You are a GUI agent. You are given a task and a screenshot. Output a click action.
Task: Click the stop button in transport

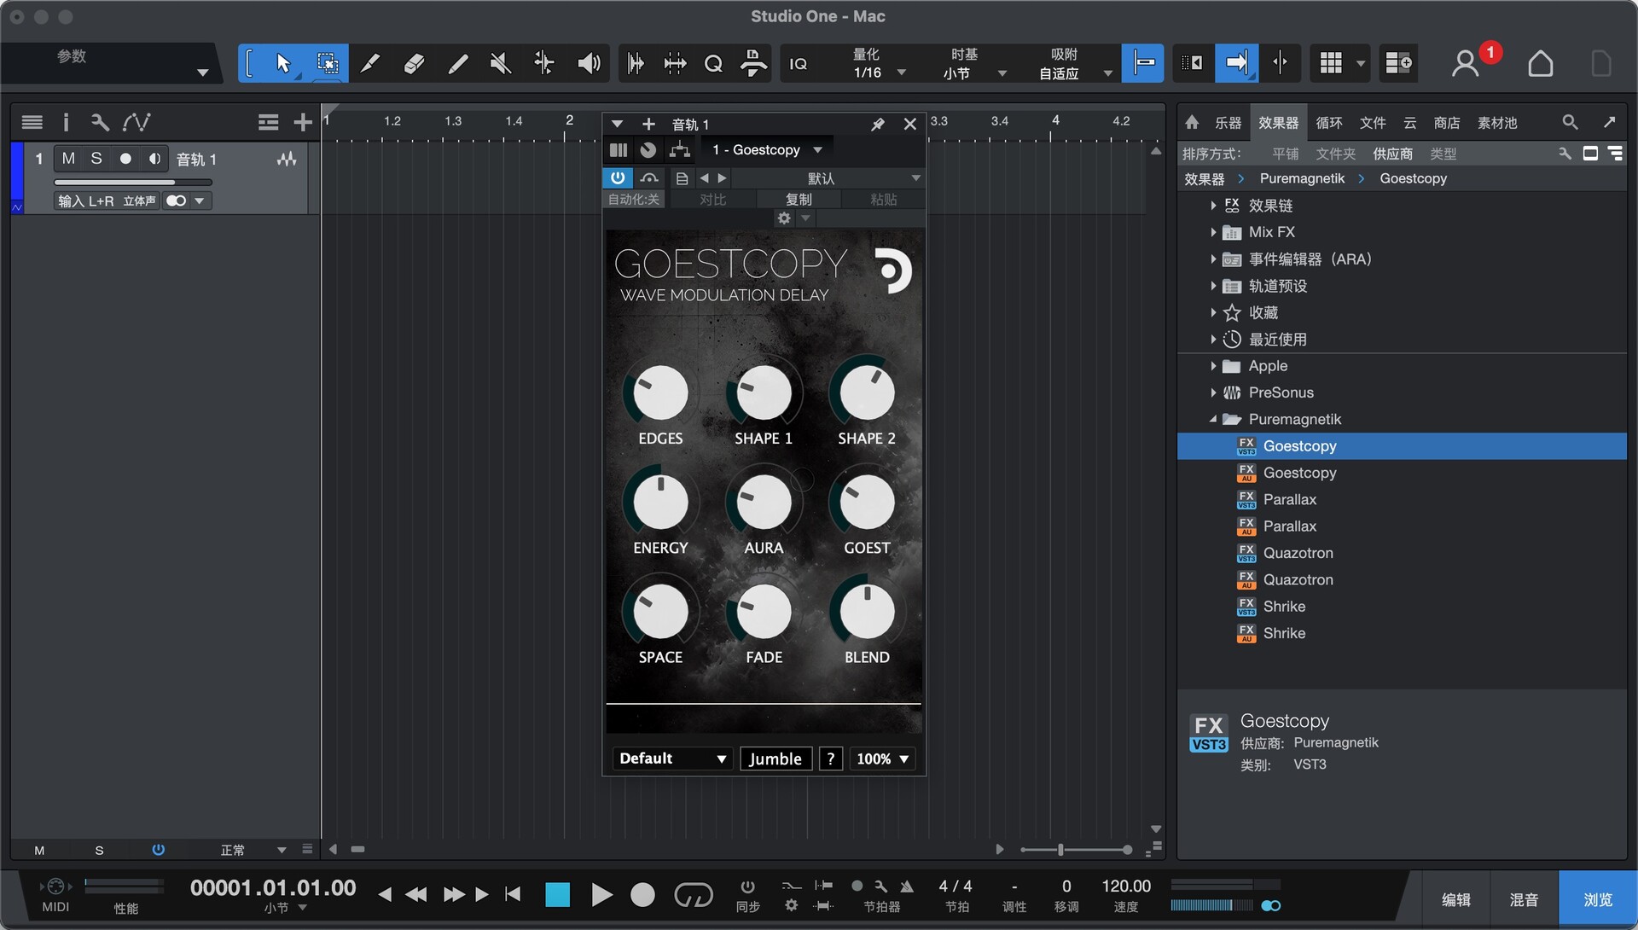[558, 894]
